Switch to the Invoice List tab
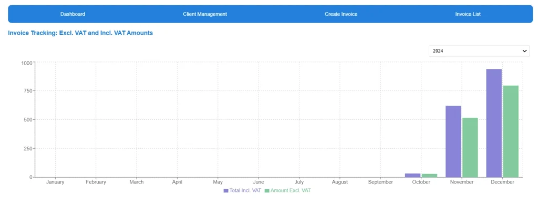 coord(468,14)
